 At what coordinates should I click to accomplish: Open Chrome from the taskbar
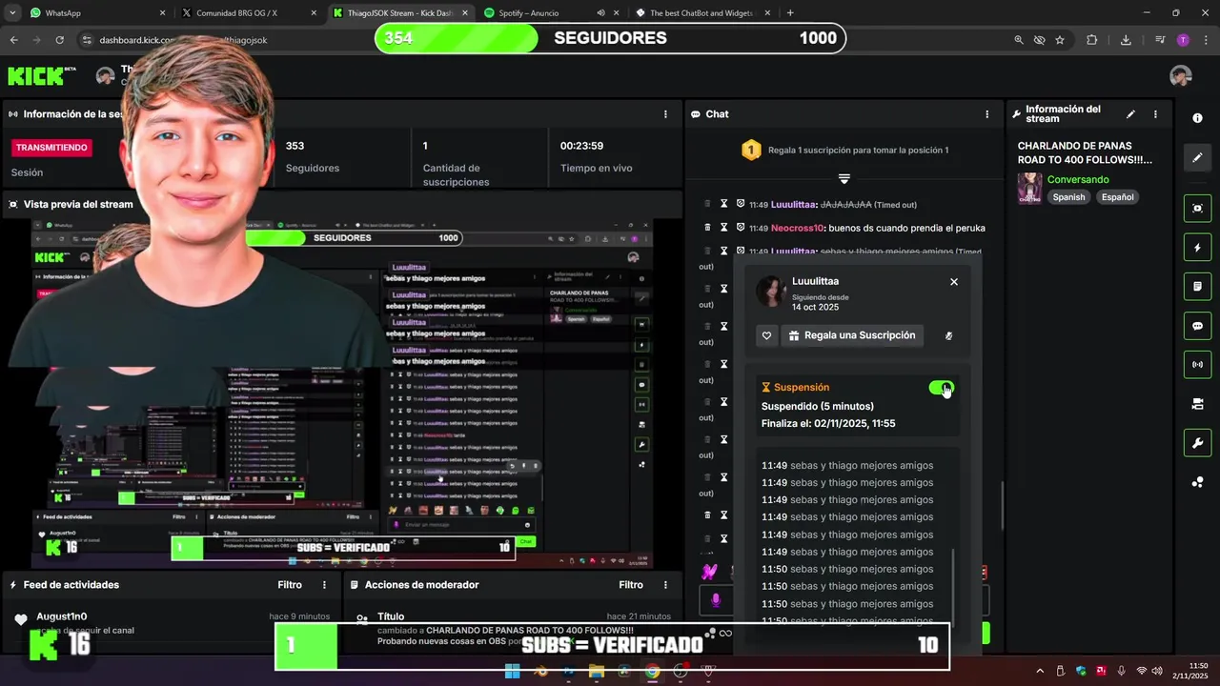pos(652,672)
